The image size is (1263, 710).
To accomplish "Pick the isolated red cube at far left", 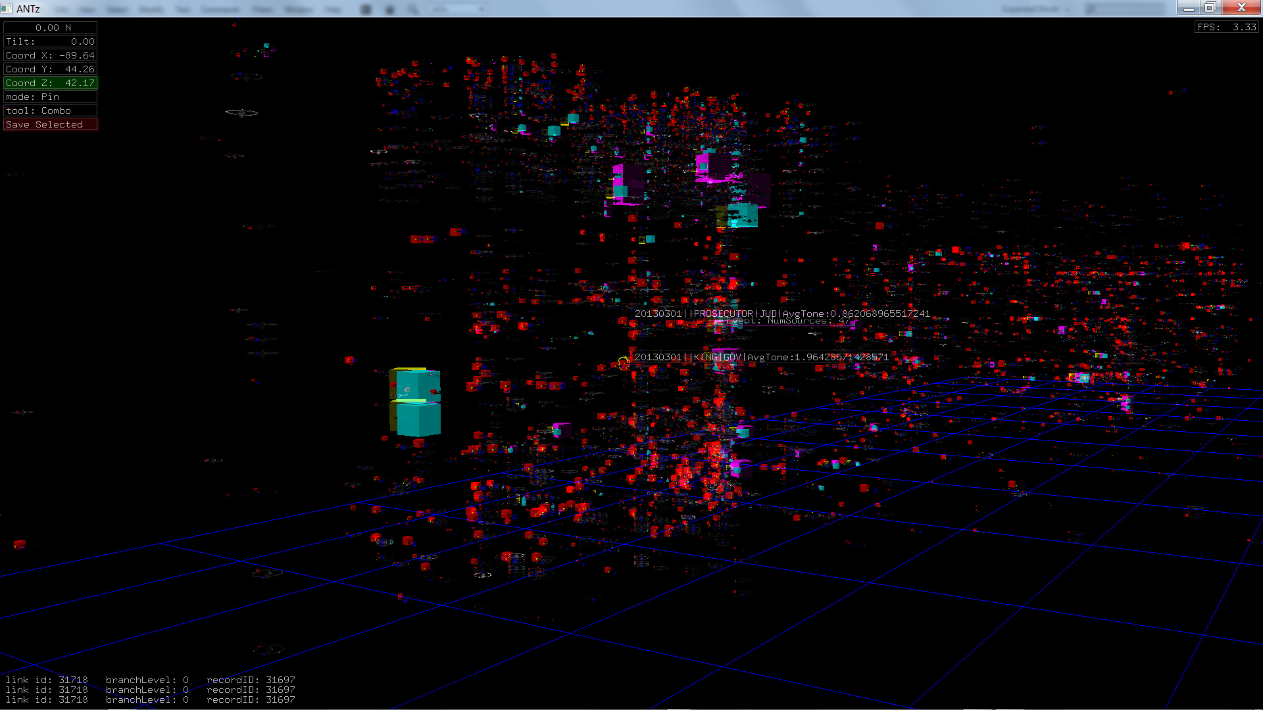I will [20, 544].
